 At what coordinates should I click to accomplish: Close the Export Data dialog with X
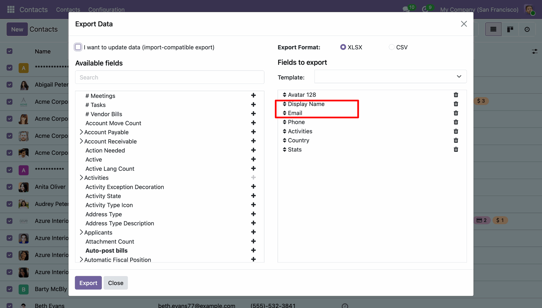[464, 24]
